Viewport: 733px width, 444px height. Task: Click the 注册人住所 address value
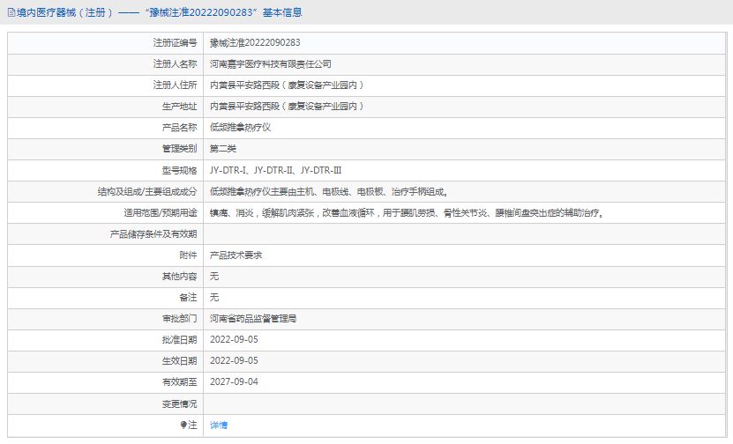(286, 85)
